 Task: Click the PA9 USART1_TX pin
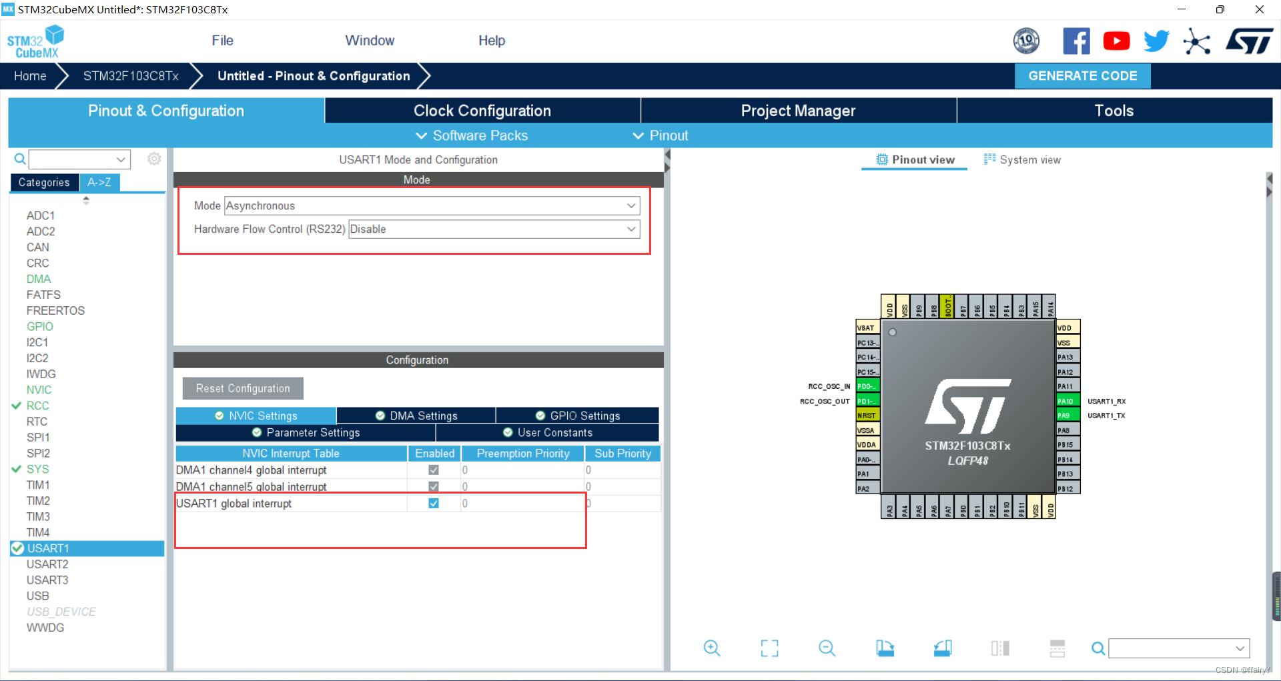click(x=1067, y=416)
